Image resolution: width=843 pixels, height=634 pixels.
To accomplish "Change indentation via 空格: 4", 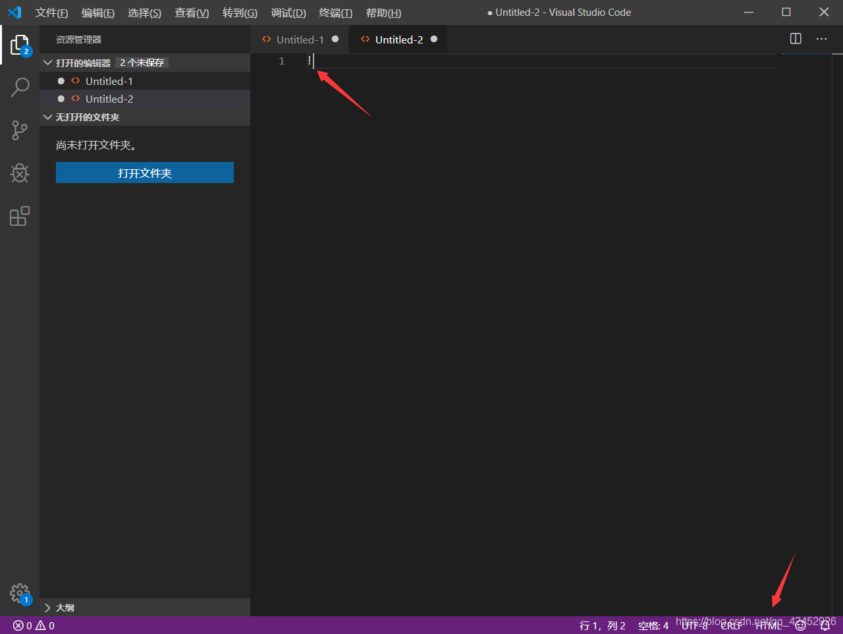I will coord(653,625).
